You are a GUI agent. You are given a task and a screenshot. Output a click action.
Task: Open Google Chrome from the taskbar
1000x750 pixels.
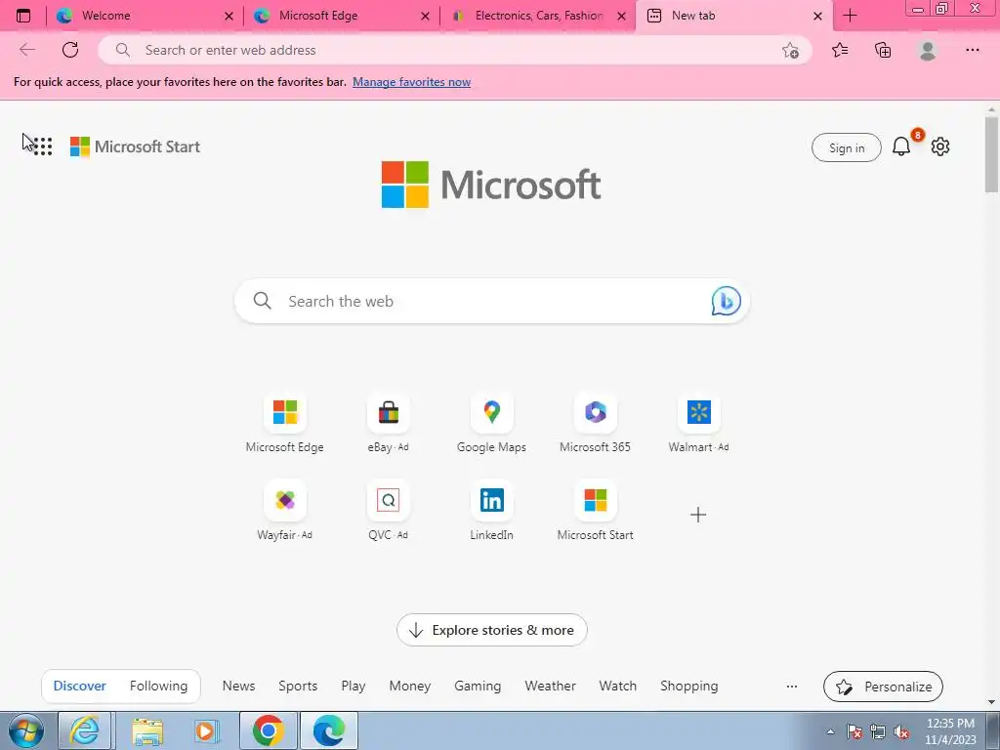268,730
